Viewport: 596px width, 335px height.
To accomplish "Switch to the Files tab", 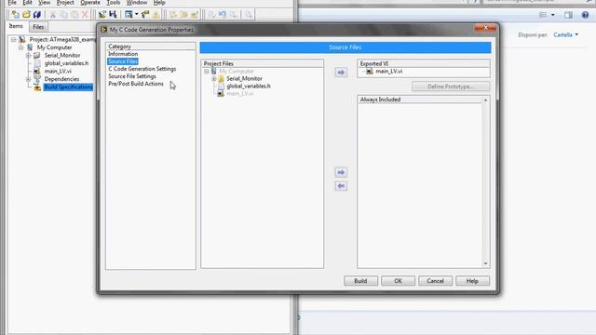I will click(38, 27).
